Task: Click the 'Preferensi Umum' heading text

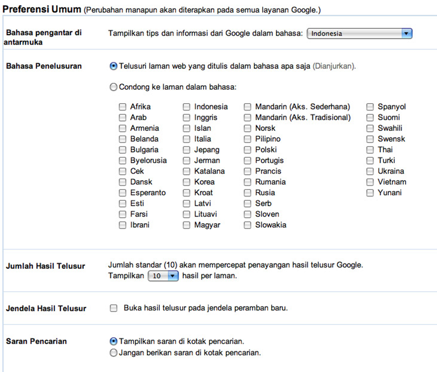Action: click(42, 9)
